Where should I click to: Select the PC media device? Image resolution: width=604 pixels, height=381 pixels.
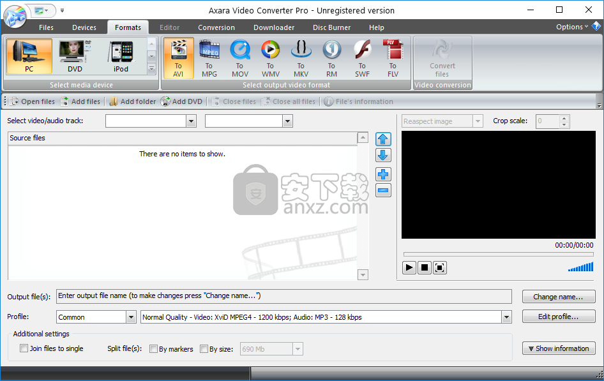(29, 56)
